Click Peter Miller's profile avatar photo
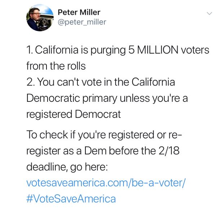 pos(40,18)
